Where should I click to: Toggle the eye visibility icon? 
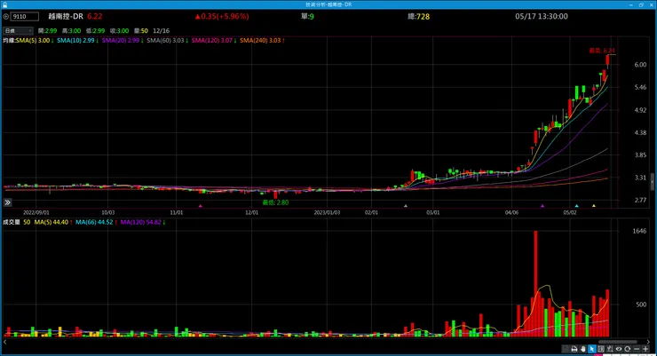tap(619, 349)
